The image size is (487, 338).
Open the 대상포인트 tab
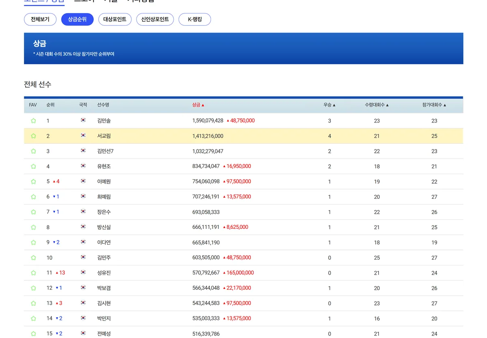click(x=115, y=19)
